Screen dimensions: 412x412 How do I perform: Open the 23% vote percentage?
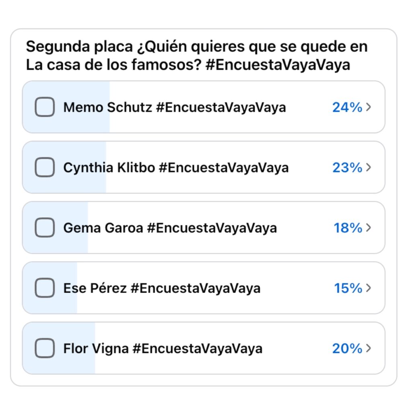pos(347,167)
